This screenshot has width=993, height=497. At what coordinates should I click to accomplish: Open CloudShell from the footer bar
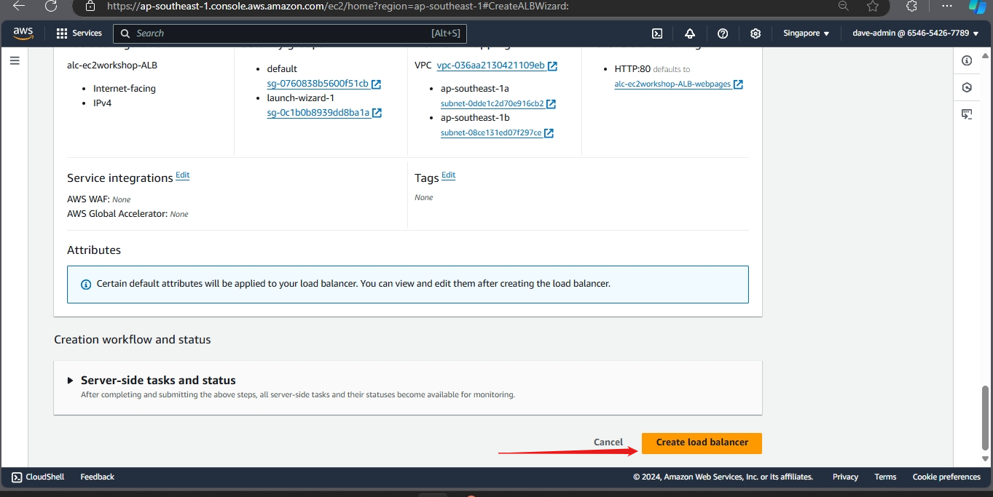(x=38, y=477)
